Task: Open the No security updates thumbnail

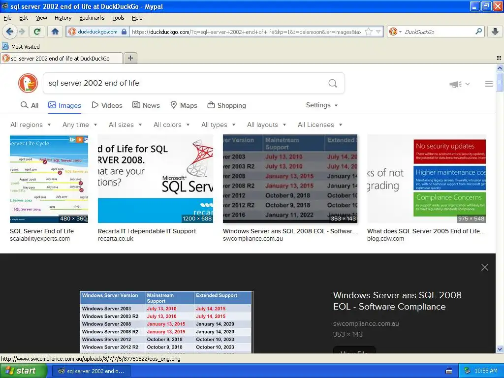Action: [427, 179]
